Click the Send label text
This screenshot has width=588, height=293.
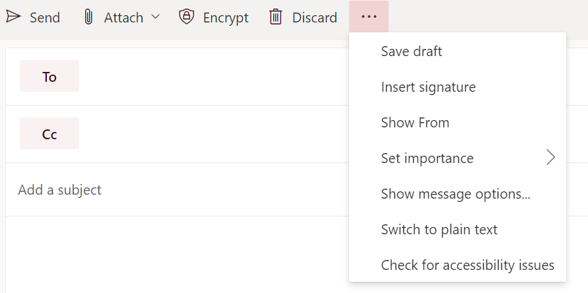click(x=45, y=18)
